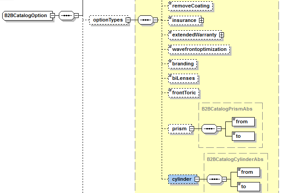Viewport: 282px width, 193px height.
Task: Select the sequence compositor icon after optionTypes
Action: [x=145, y=20]
